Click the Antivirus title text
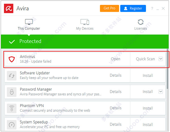The image size is (170, 132). (27, 57)
